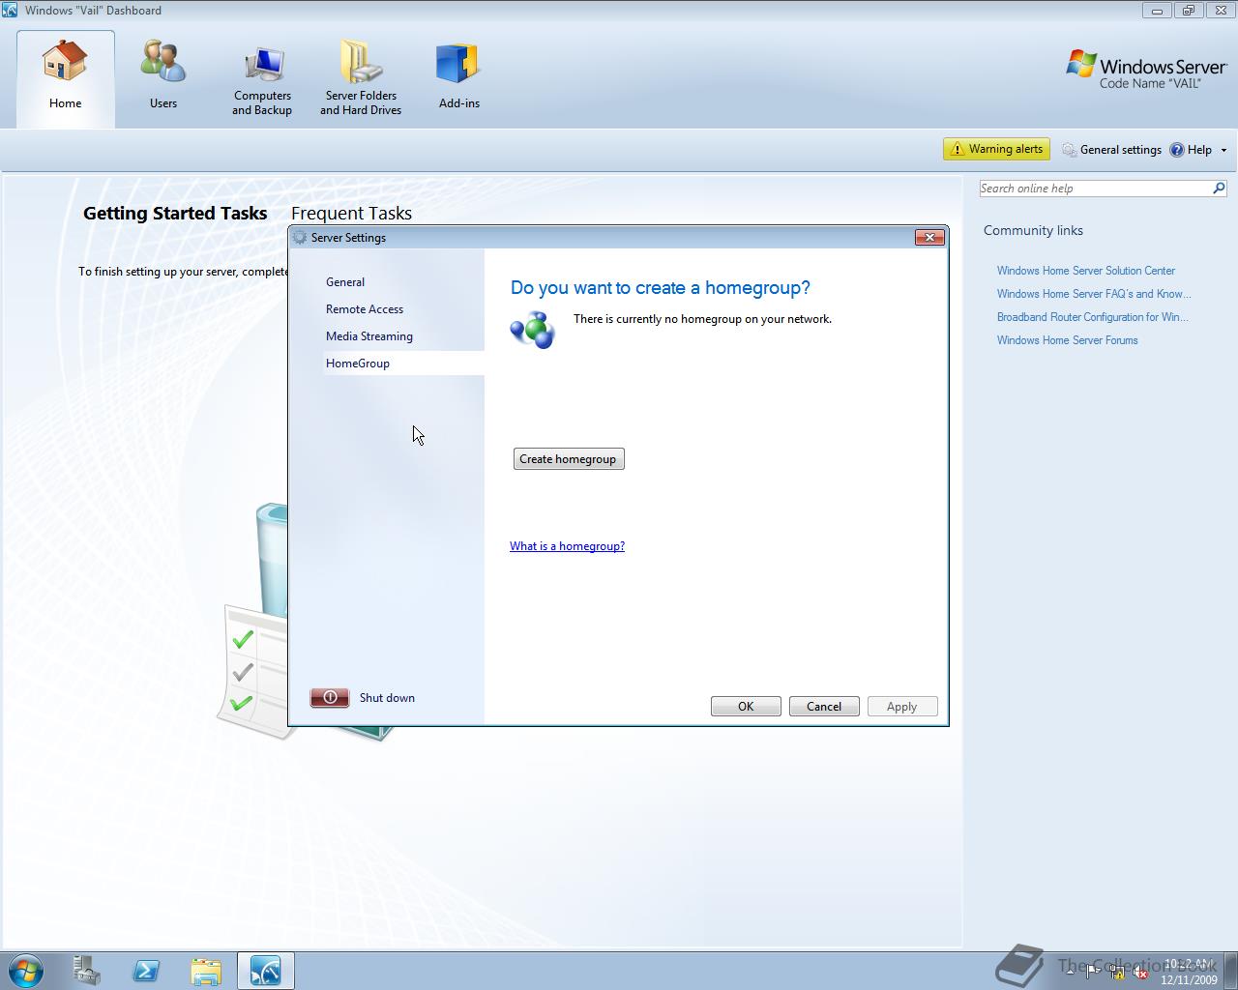Click the Vail Dashboard taskbar icon
The image size is (1238, 990).
pos(266,971)
